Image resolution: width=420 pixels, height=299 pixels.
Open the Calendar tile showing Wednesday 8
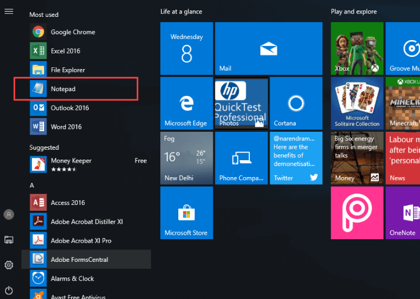pyautogui.click(x=186, y=48)
